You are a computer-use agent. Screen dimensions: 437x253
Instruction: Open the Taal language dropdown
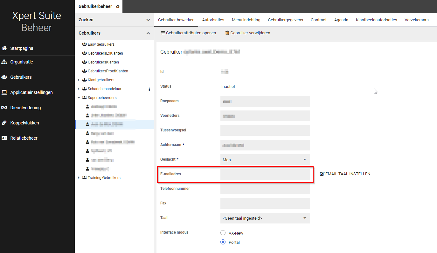click(265, 218)
